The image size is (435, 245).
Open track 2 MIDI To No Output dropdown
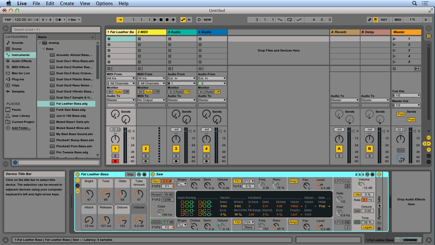[151, 100]
